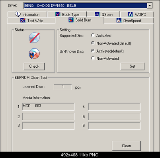Click the Supported Disc label
The height and width of the screenshot is (158, 160).
click(71, 35)
